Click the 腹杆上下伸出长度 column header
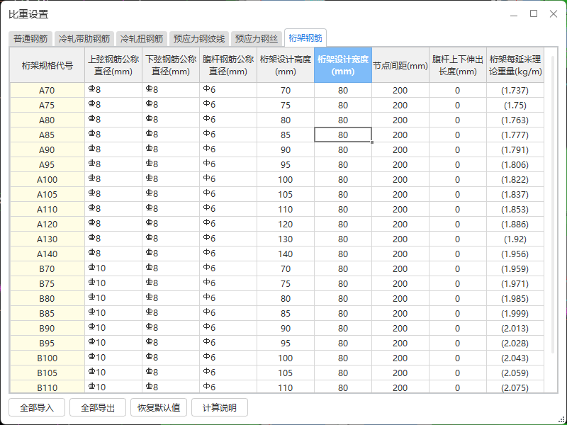 point(458,65)
